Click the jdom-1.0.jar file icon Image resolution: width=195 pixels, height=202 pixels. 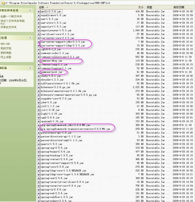(39, 102)
